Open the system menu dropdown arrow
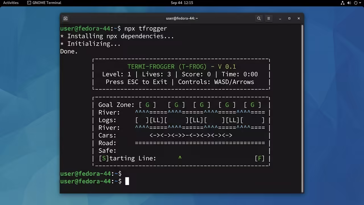This screenshot has width=364, height=205. point(361,3)
